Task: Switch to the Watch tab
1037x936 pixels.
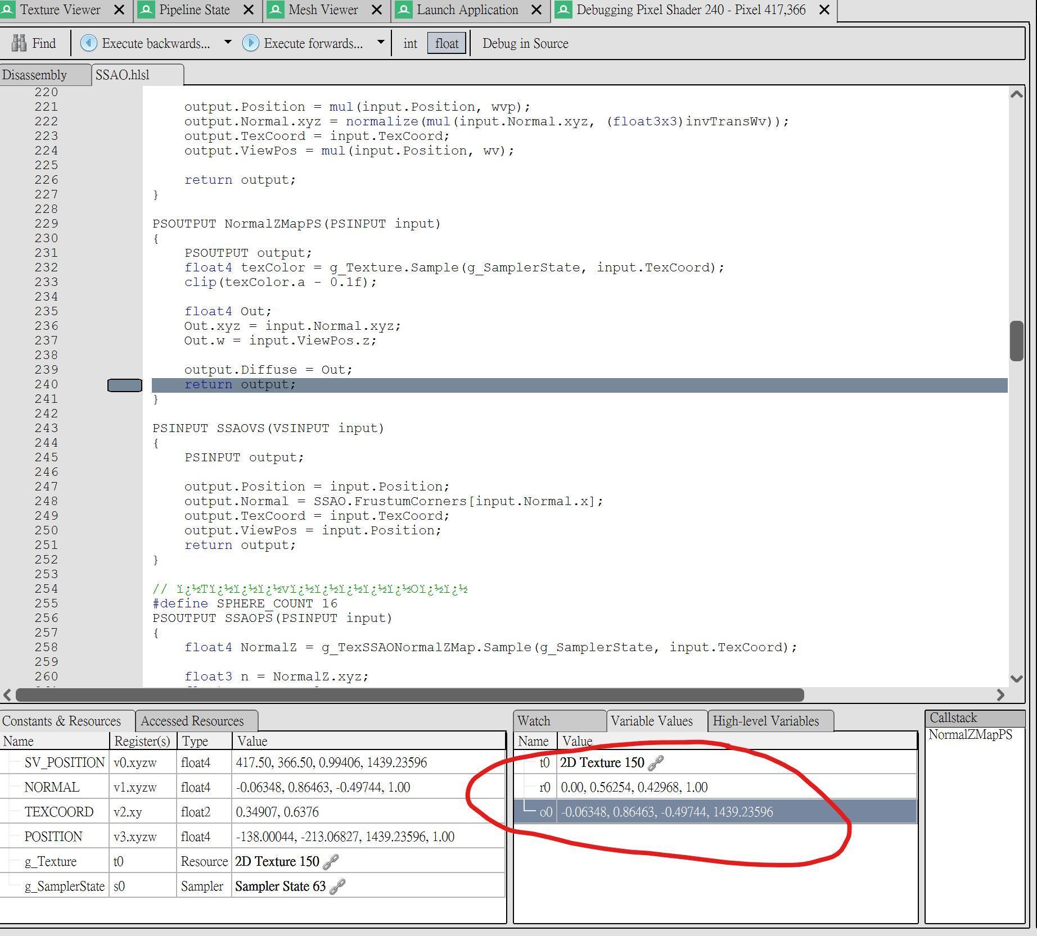Action: 560,721
